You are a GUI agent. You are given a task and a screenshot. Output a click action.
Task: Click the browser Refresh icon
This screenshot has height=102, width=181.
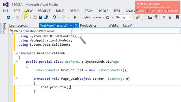(x=108, y=17)
